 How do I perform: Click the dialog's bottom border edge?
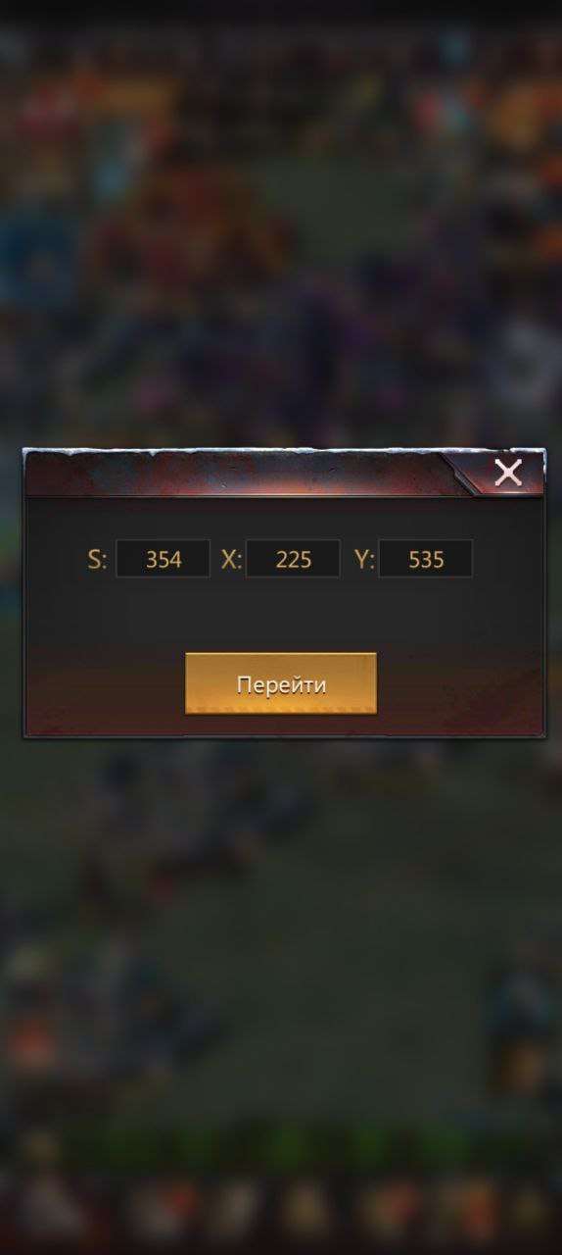click(x=284, y=734)
